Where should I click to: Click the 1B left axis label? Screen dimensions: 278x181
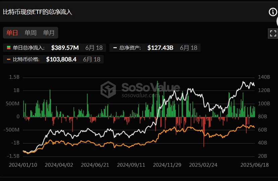coord(16,90)
